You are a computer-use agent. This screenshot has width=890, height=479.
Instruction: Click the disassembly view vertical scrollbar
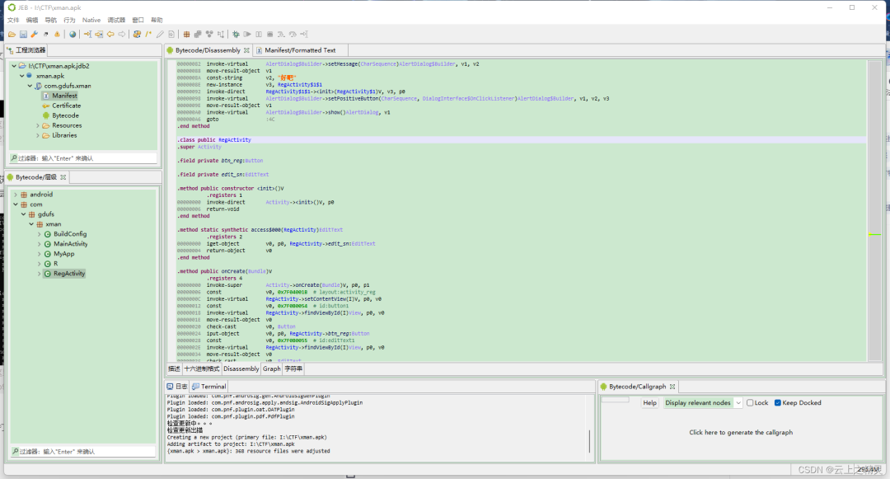click(x=874, y=210)
